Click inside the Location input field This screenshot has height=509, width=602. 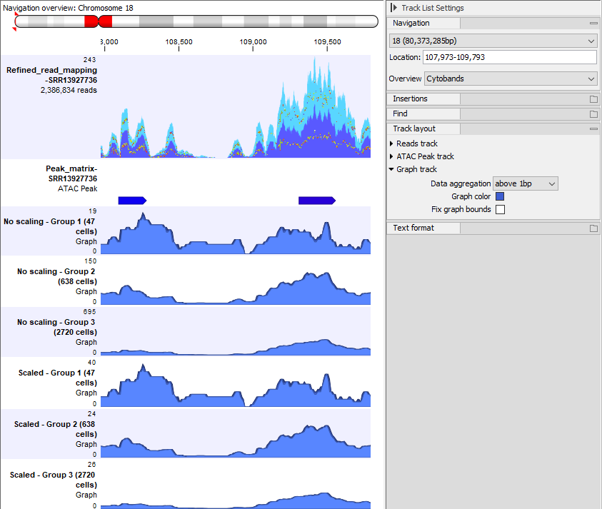pos(509,57)
